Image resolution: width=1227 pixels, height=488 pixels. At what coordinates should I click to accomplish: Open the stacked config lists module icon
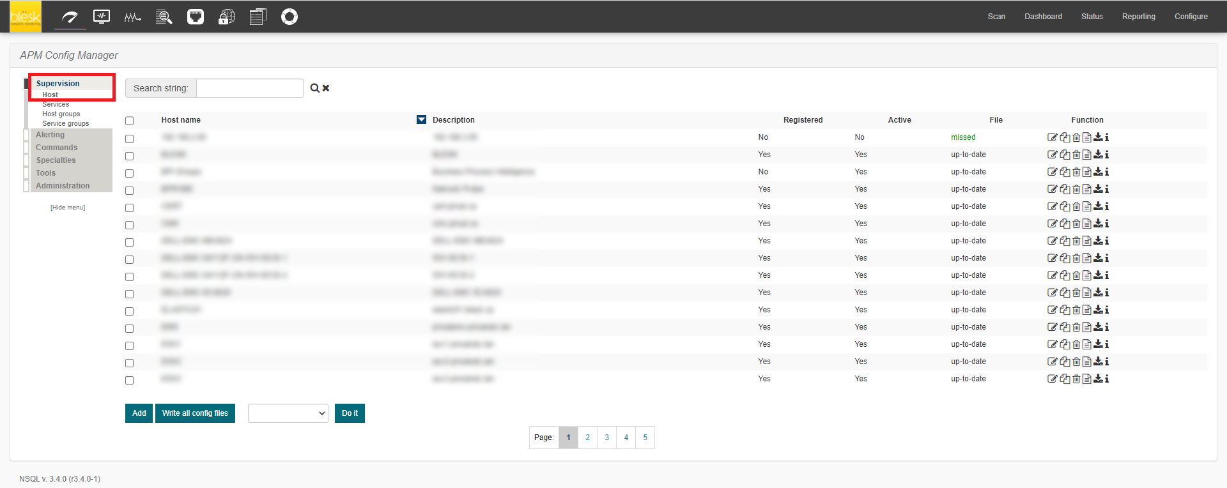point(258,17)
